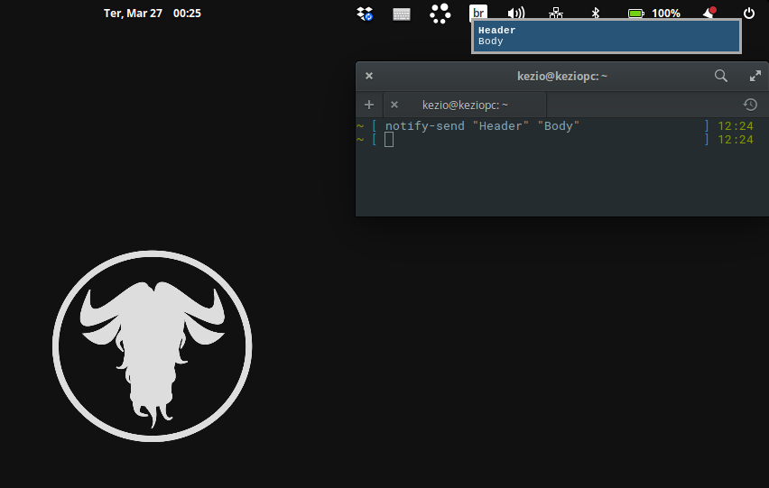This screenshot has width=769, height=488.
Task: Open the sound volume indicator
Action: point(516,14)
